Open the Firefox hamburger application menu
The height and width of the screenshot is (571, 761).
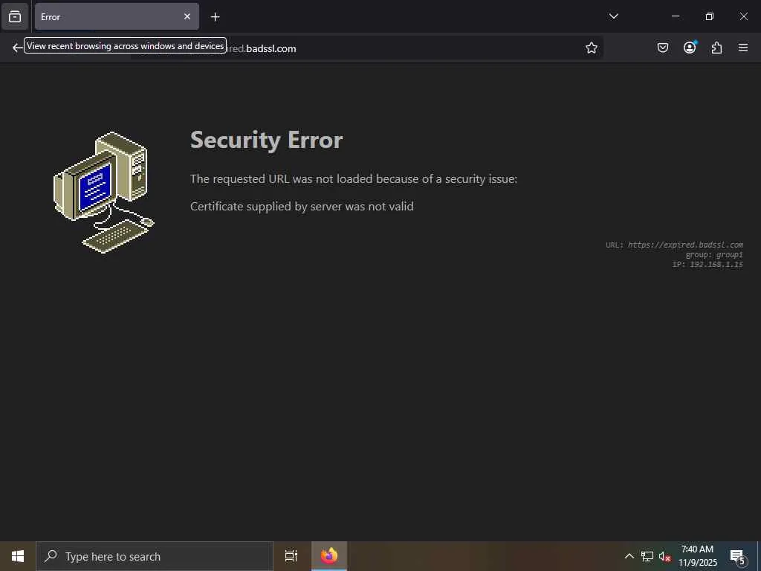(743, 48)
